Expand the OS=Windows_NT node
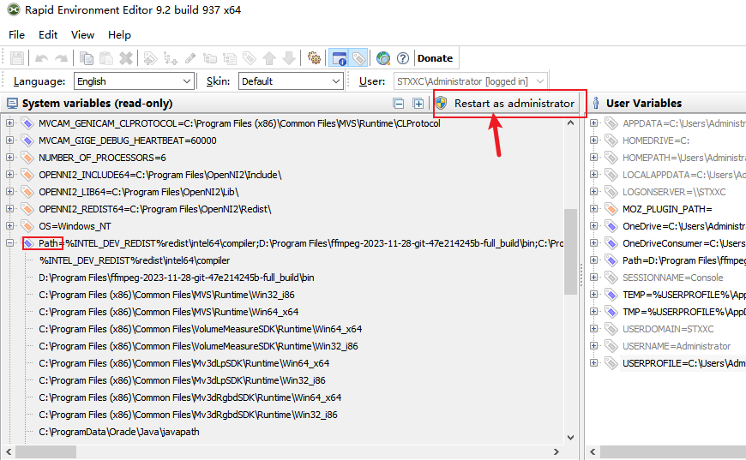The height and width of the screenshot is (460, 746). pyautogui.click(x=9, y=226)
